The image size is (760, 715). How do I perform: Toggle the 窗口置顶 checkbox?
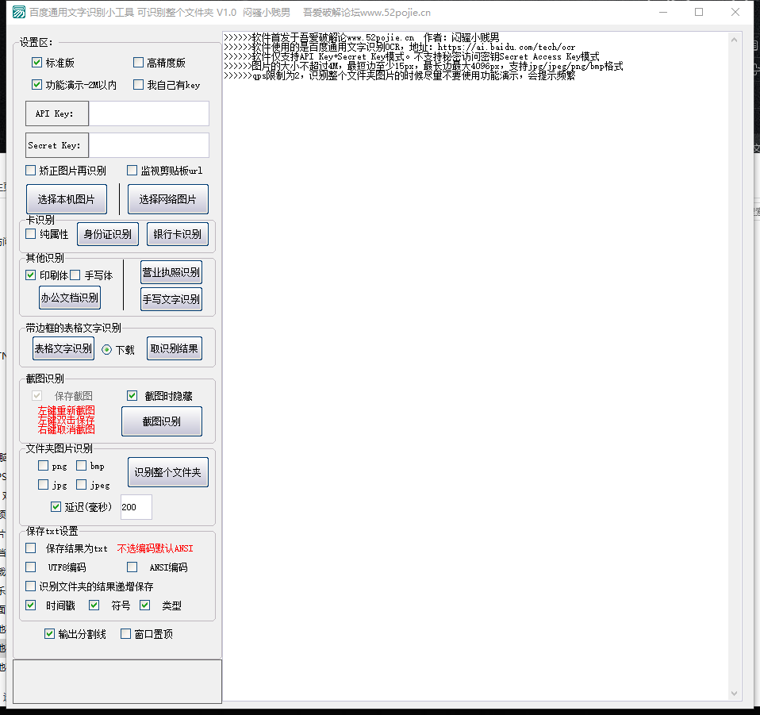pyautogui.click(x=125, y=633)
